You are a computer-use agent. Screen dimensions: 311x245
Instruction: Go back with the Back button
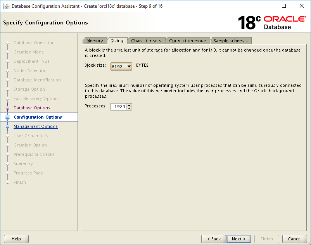[x=214, y=239]
